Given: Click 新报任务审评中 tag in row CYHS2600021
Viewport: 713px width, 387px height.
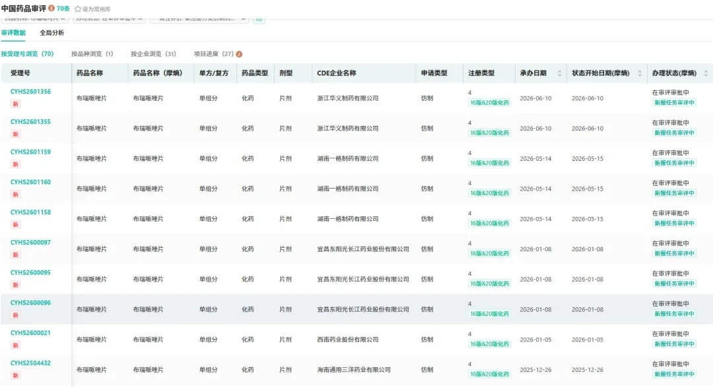Looking at the screenshot, I should (x=674, y=344).
